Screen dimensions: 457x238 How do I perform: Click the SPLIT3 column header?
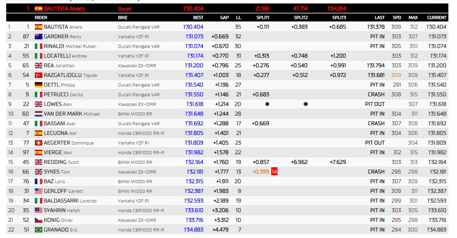[x=339, y=18]
